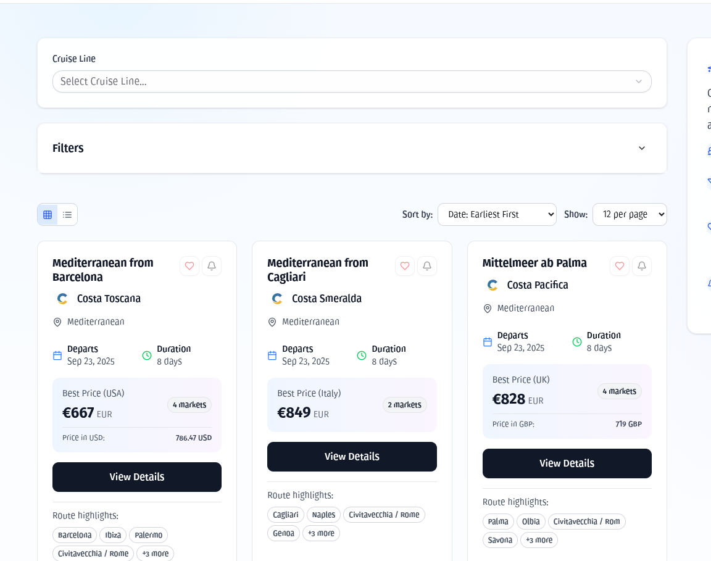Click the 2 markets badge on Cagliari card
This screenshot has width=711, height=561.
[x=404, y=404]
